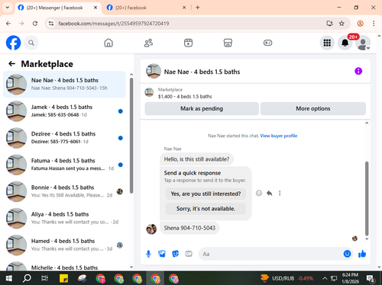Go back in browser history

(8, 24)
